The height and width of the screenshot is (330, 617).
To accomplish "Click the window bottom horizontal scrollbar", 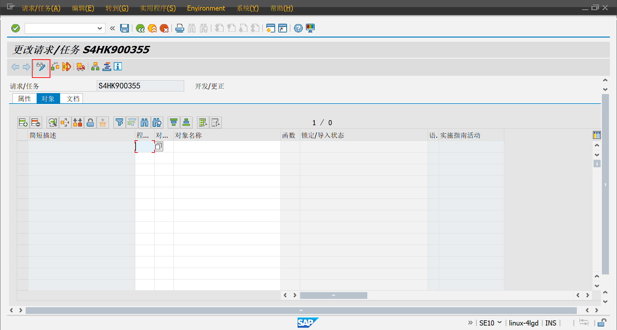I will (301, 310).
